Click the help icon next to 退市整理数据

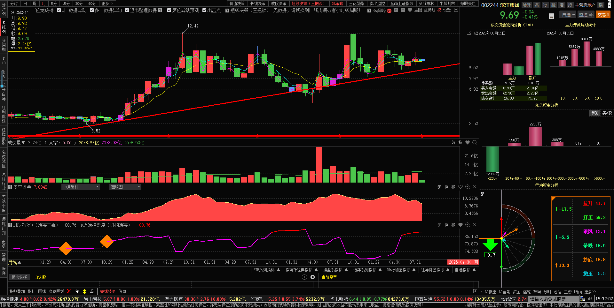pyautogui.click(x=160, y=10)
